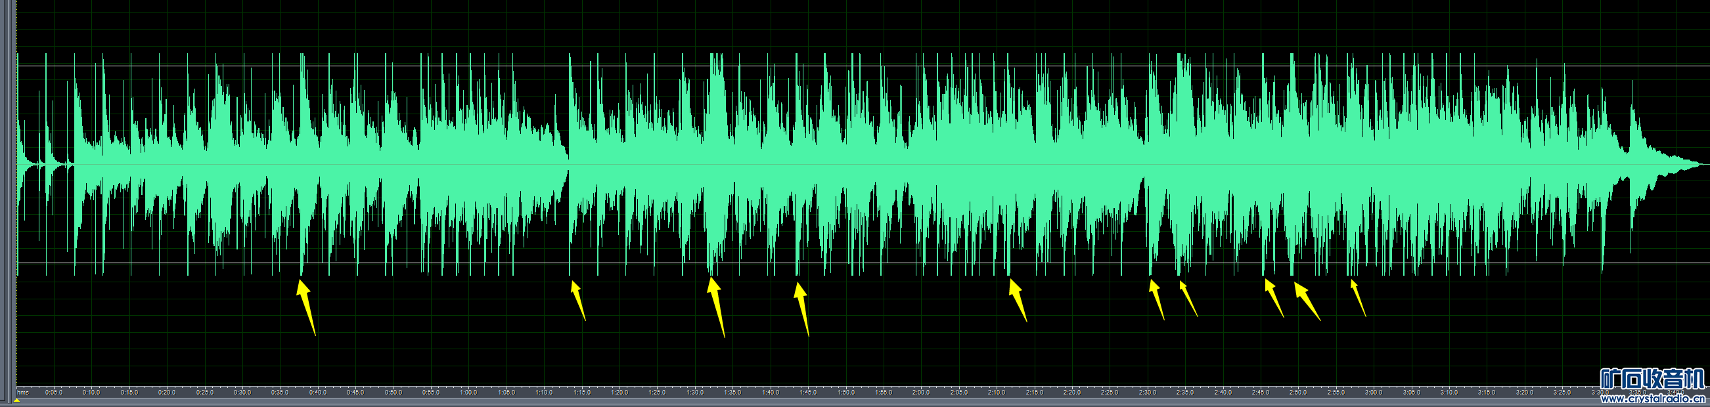Click the "2:50.0" ruler mark
The image size is (1710, 407).
[x=1299, y=393]
